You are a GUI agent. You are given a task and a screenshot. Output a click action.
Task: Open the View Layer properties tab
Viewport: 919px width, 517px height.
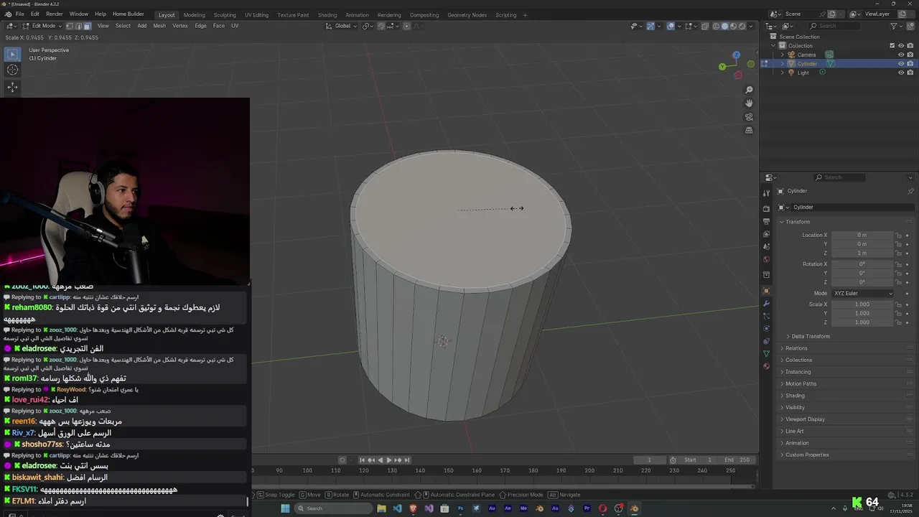(766, 234)
